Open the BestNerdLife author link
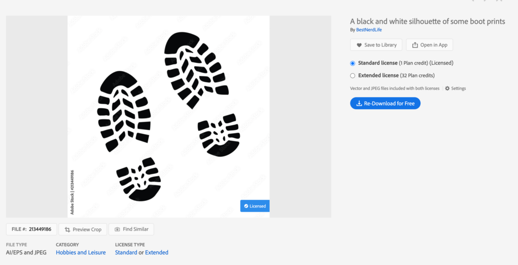The width and height of the screenshot is (518, 265). click(369, 30)
